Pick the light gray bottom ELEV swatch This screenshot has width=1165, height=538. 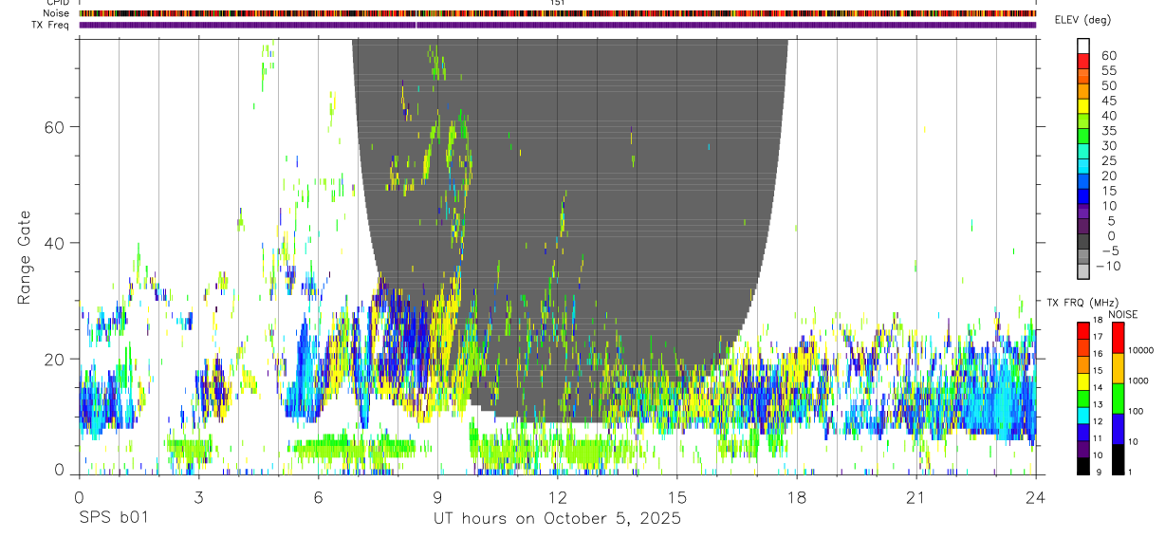coord(1083,270)
